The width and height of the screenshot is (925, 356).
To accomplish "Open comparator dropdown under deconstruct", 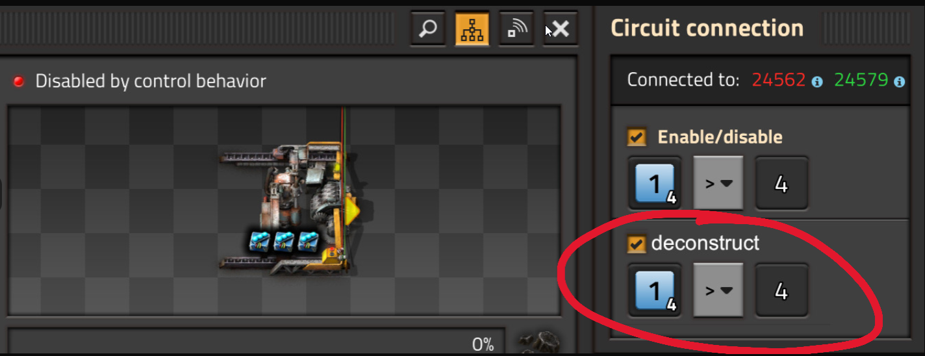I will point(718,290).
